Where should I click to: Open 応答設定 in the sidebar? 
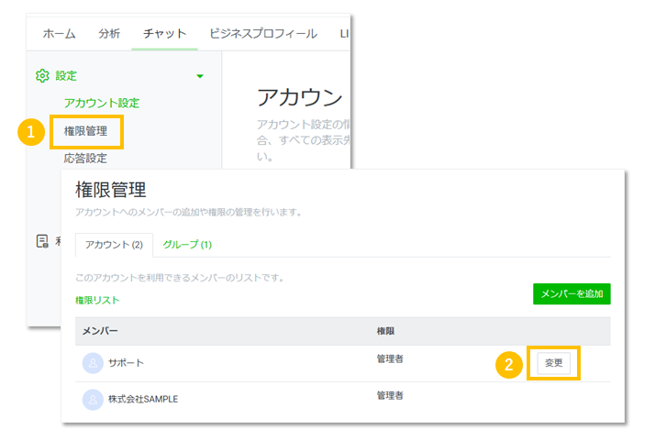pyautogui.click(x=85, y=158)
